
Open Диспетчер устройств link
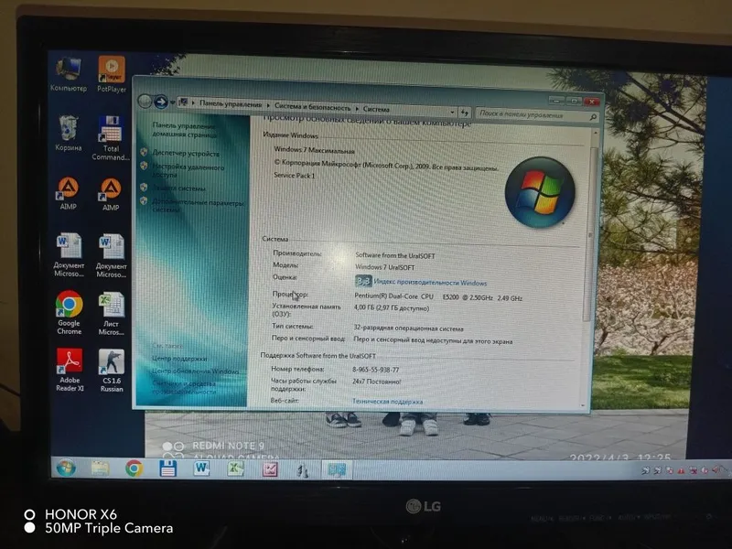pos(186,153)
